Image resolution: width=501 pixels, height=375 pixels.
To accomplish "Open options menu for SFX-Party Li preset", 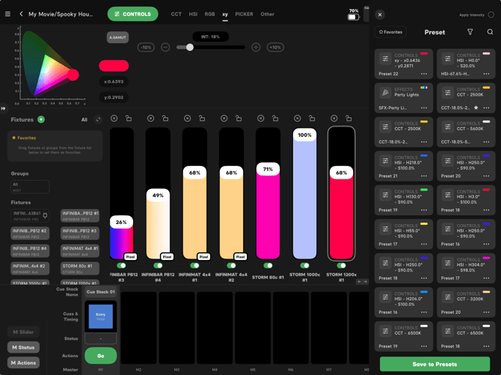I will 424,108.
